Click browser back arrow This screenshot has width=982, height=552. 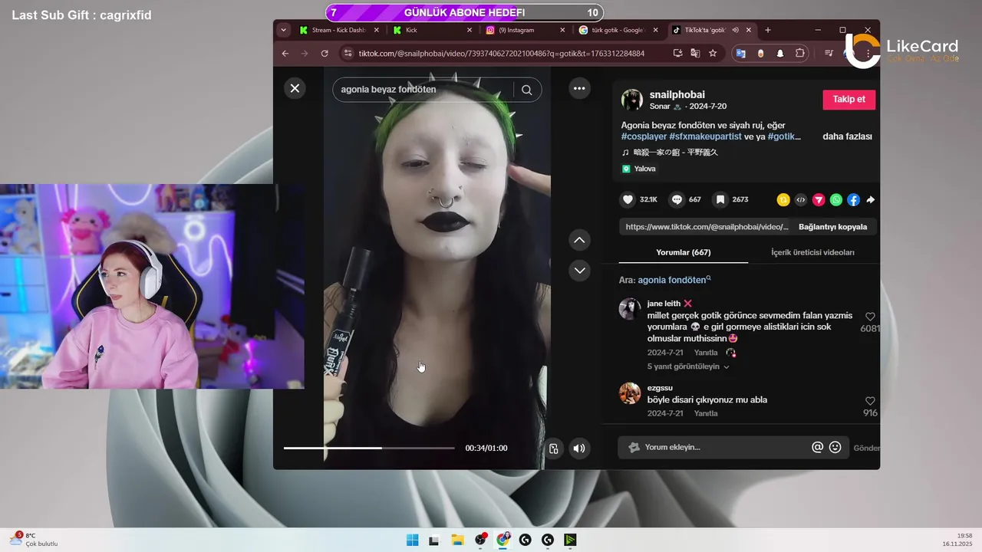285,53
